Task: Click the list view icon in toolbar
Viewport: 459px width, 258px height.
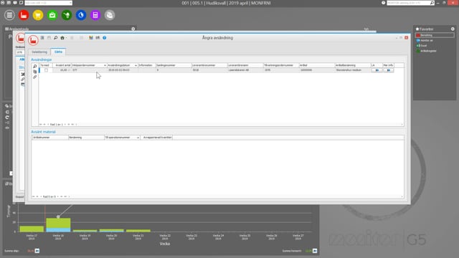Action: (x=42, y=38)
